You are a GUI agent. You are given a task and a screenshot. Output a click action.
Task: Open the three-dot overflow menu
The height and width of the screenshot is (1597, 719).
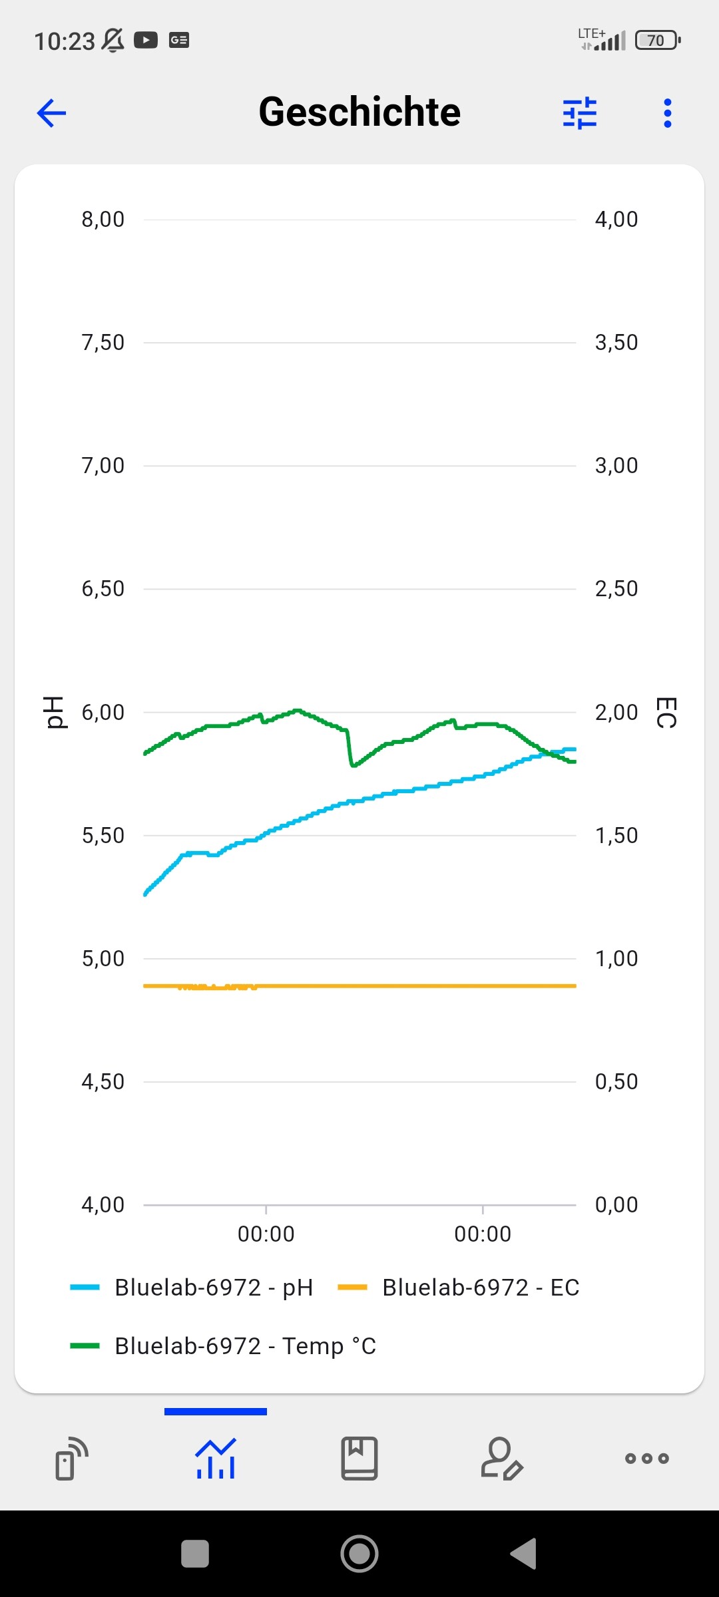click(x=668, y=113)
